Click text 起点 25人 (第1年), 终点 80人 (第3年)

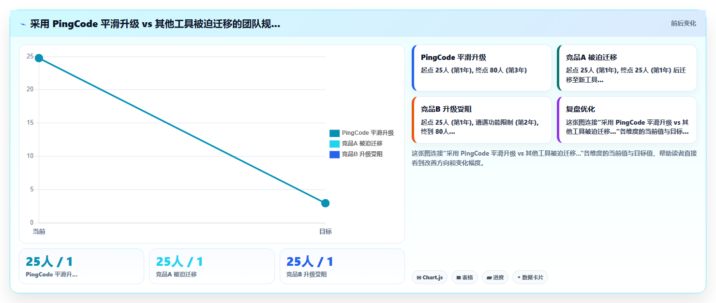474,70
